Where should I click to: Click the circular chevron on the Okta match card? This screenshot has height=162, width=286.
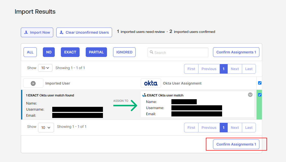coord(250,95)
